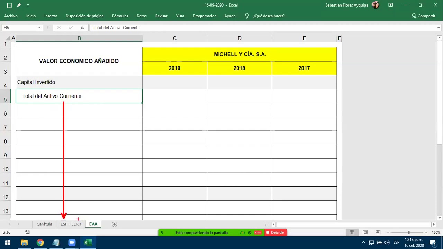
Task: Zoom out using the minus button
Action: [x=388, y=232]
